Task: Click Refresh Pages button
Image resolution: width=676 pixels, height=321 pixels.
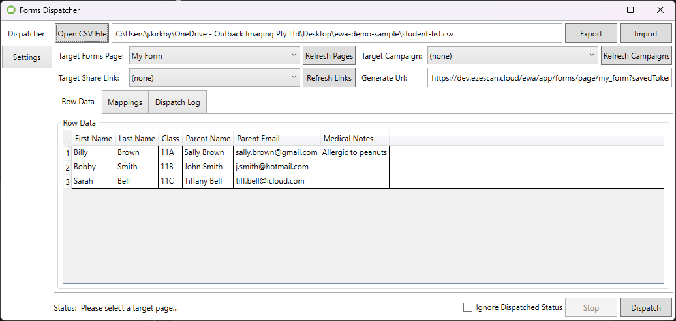Action: (x=329, y=56)
